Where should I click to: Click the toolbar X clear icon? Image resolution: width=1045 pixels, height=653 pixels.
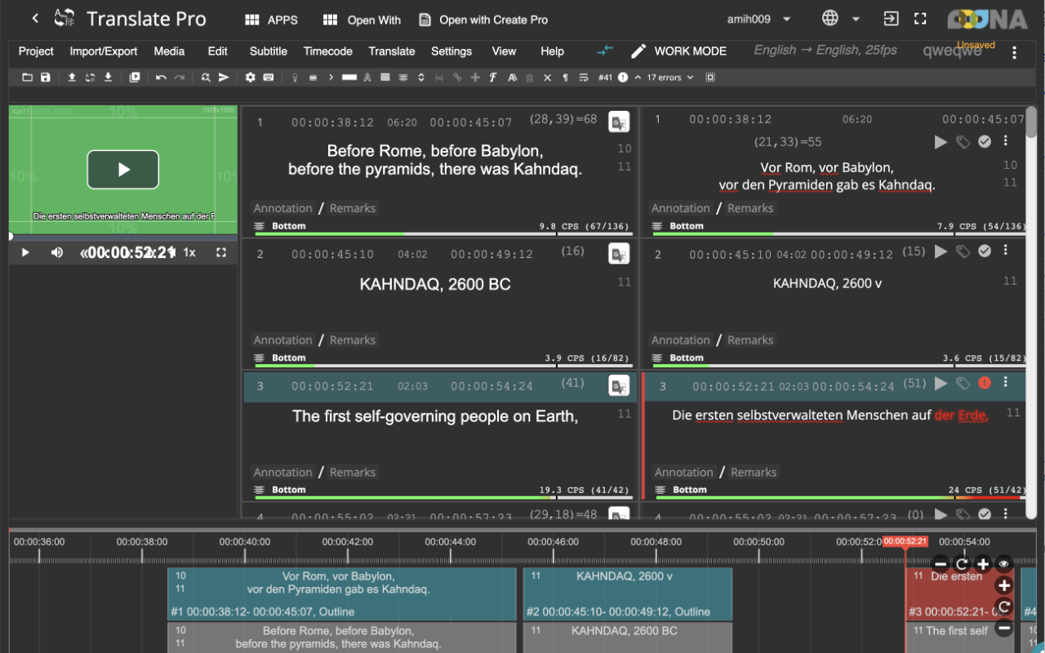[x=548, y=78]
